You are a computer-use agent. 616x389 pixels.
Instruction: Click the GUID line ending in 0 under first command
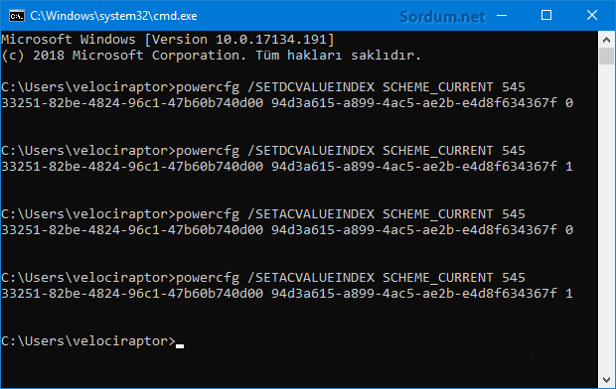click(x=287, y=103)
